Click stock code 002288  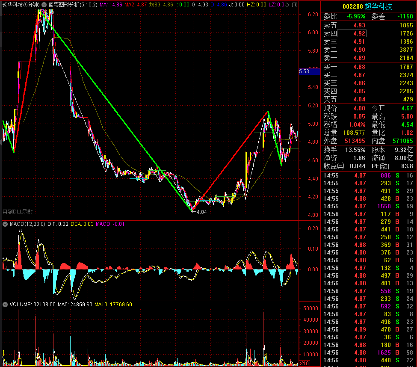coord(352,6)
